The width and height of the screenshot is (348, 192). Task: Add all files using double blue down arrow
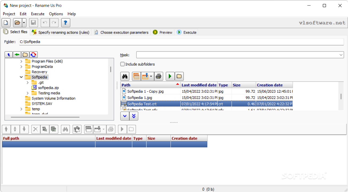[x=134, y=116]
